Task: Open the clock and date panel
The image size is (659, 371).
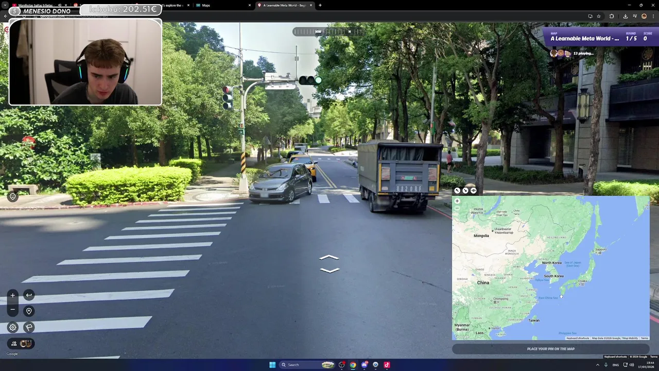Action: tap(646, 365)
